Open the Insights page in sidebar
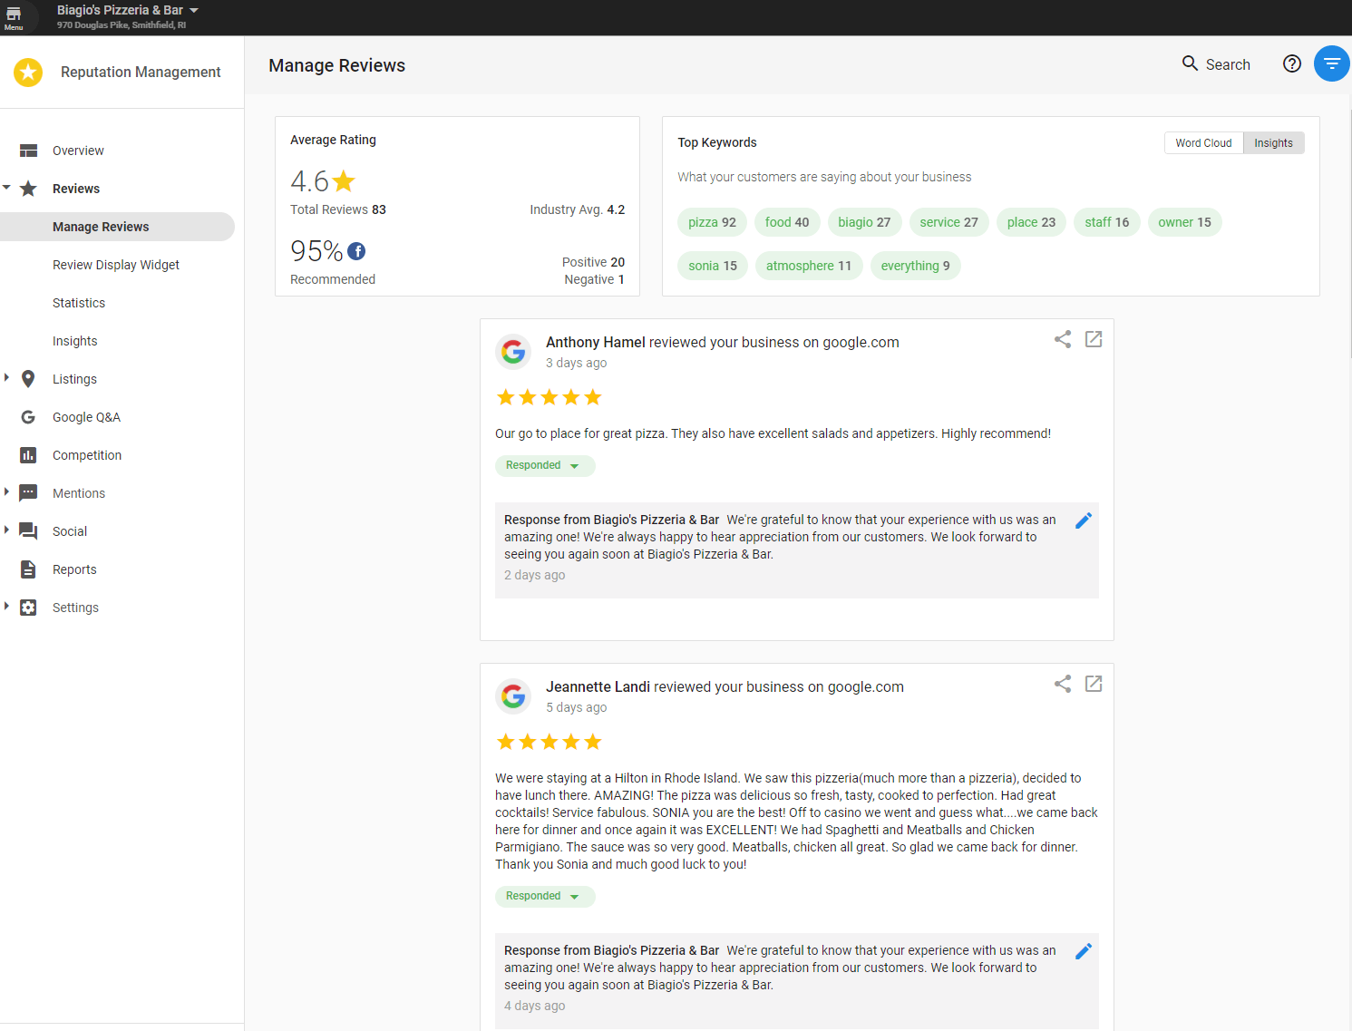Viewport: 1352px width, 1031px height. point(74,341)
